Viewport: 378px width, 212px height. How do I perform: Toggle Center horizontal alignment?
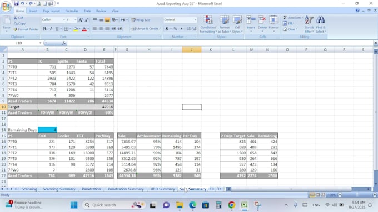[x=101, y=29]
